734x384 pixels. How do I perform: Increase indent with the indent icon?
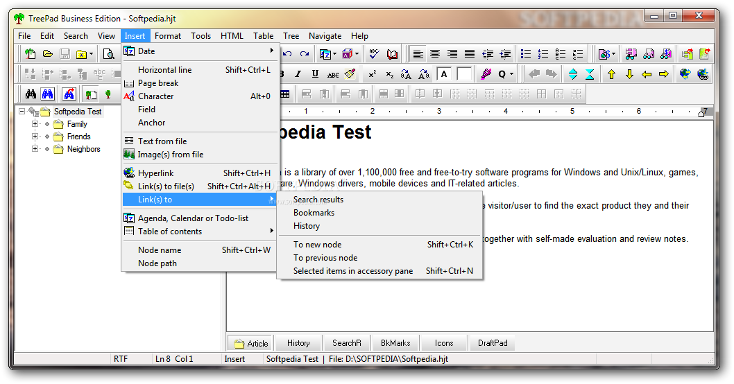pyautogui.click(x=505, y=54)
